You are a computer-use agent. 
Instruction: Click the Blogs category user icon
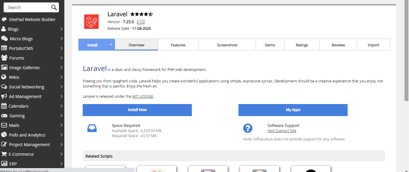(4, 29)
